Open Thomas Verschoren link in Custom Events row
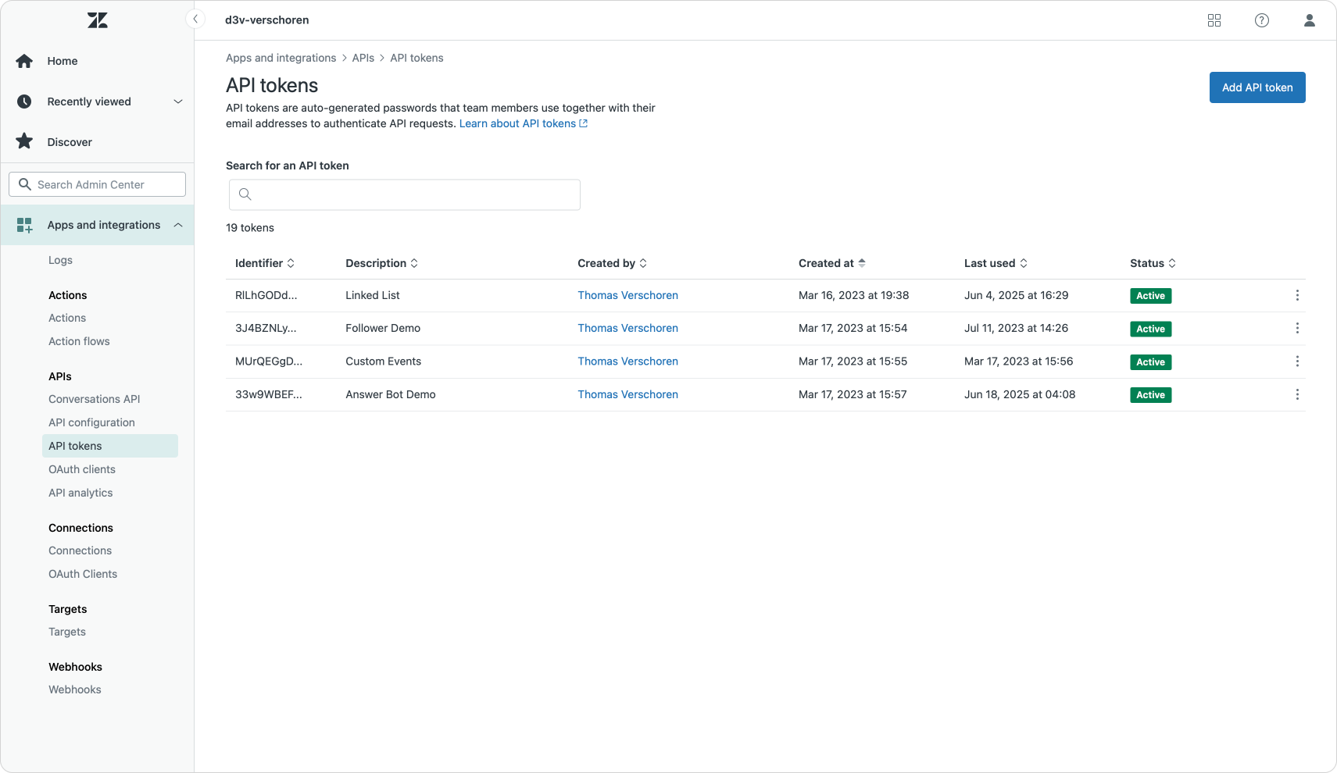This screenshot has width=1337, height=773. 627,361
